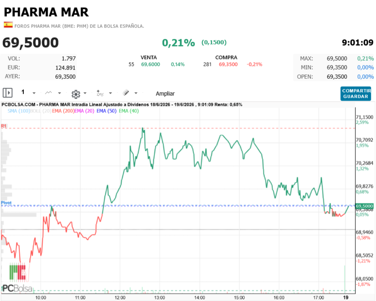Click the large 69,5000 current price

click(30, 43)
